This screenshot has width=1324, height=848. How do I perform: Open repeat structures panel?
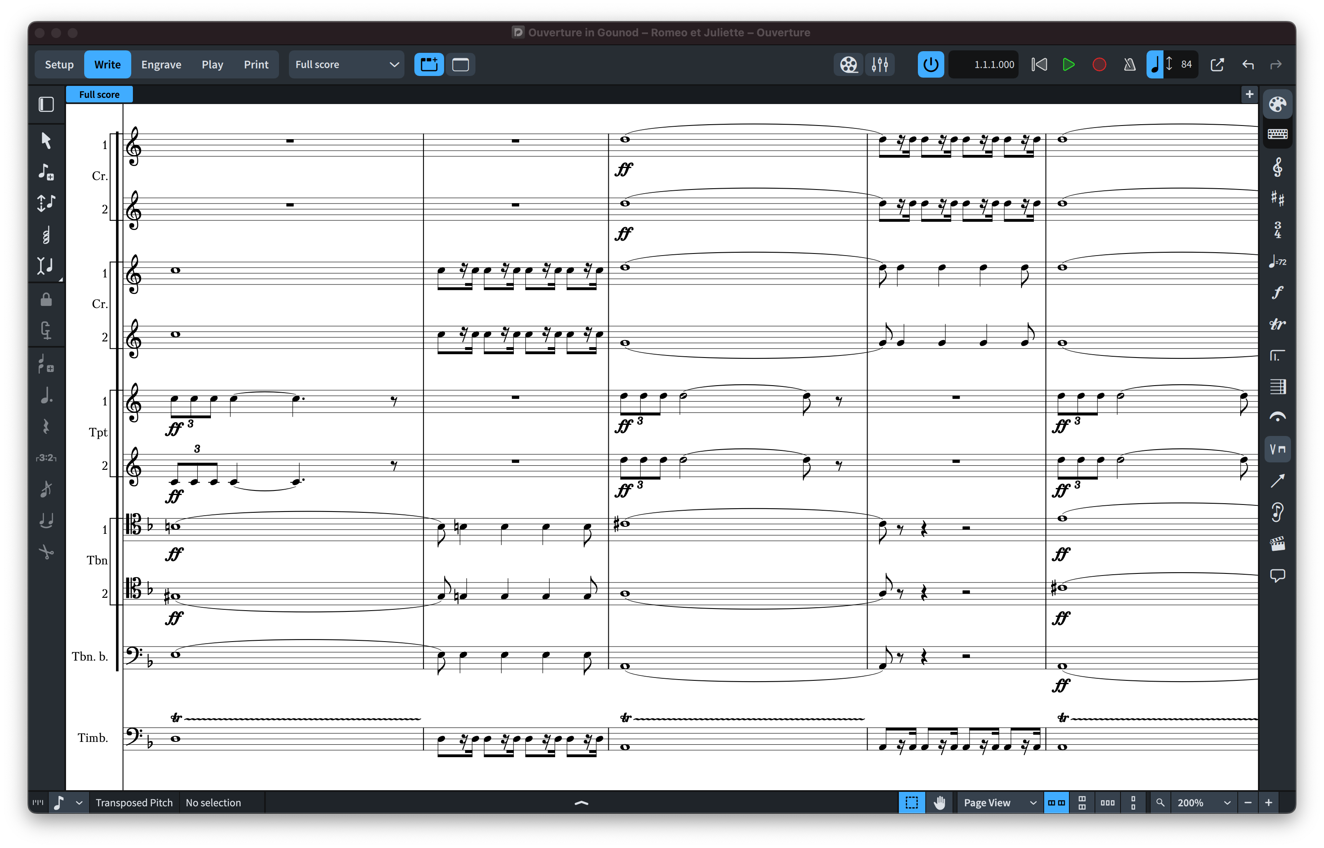tap(1277, 356)
